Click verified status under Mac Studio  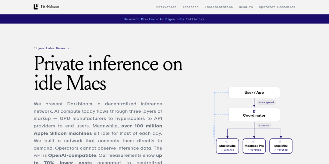[228, 150]
